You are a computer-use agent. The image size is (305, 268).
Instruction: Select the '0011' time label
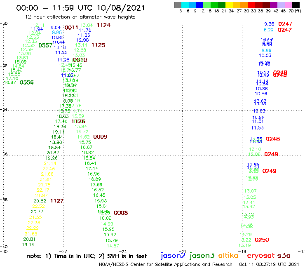[71, 28]
